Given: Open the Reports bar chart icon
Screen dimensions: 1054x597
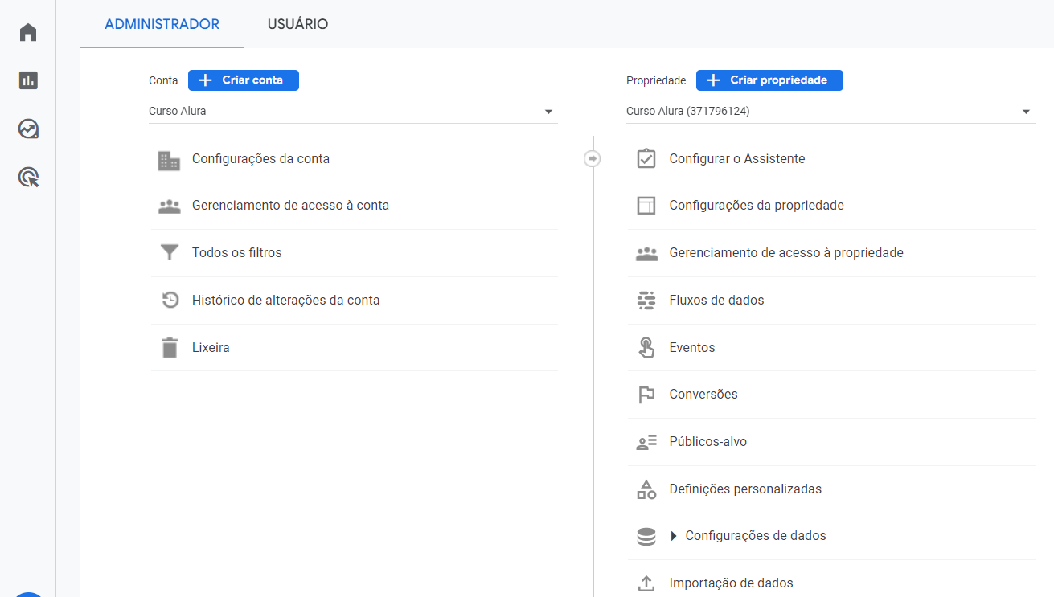Looking at the screenshot, I should 28,80.
